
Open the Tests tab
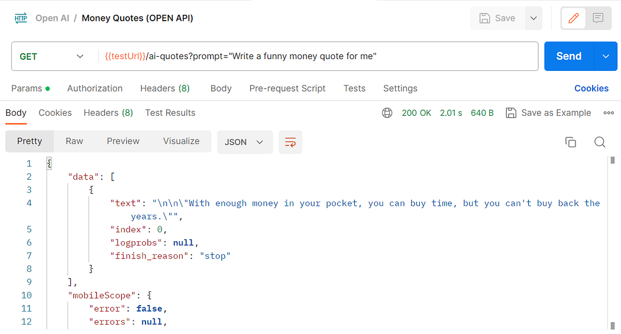click(354, 88)
